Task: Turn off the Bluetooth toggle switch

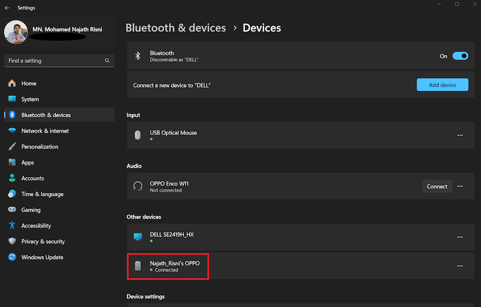Action: pyautogui.click(x=460, y=56)
